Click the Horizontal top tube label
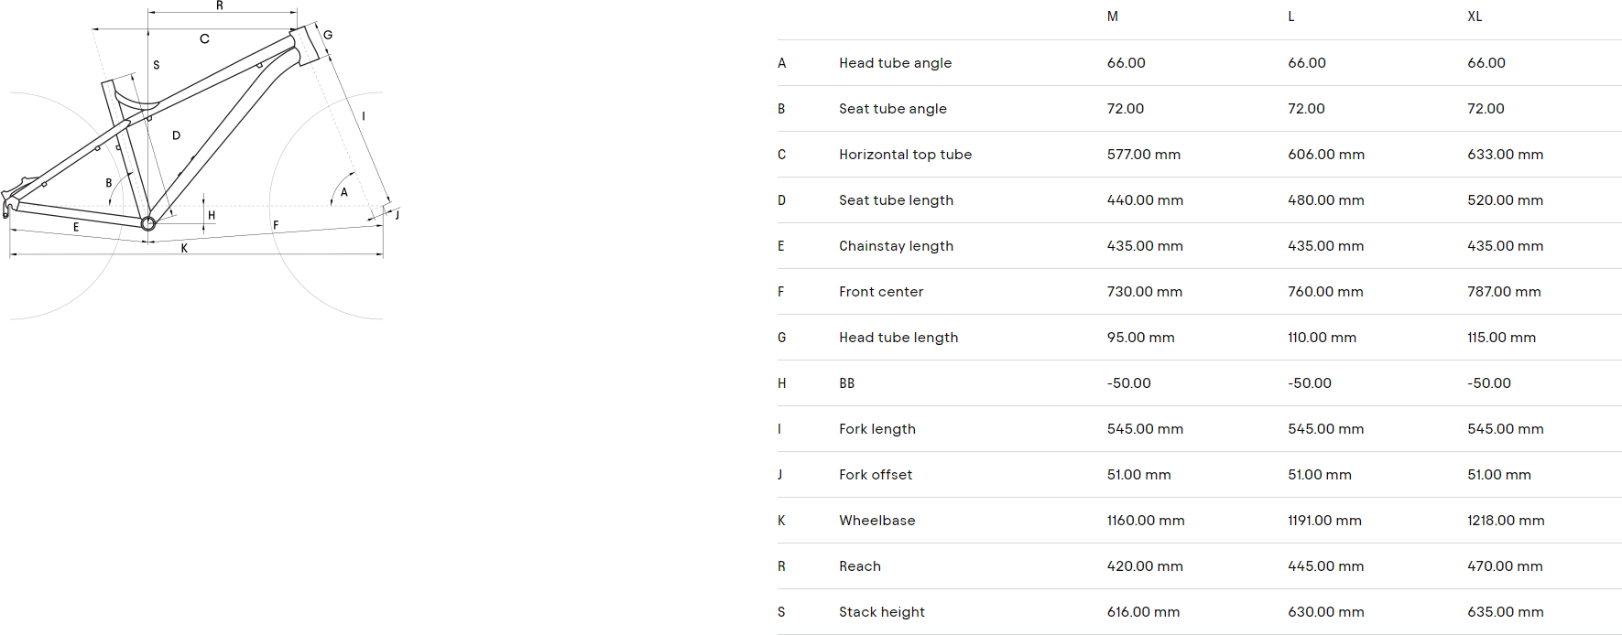This screenshot has height=635, width=1622. coord(905,155)
